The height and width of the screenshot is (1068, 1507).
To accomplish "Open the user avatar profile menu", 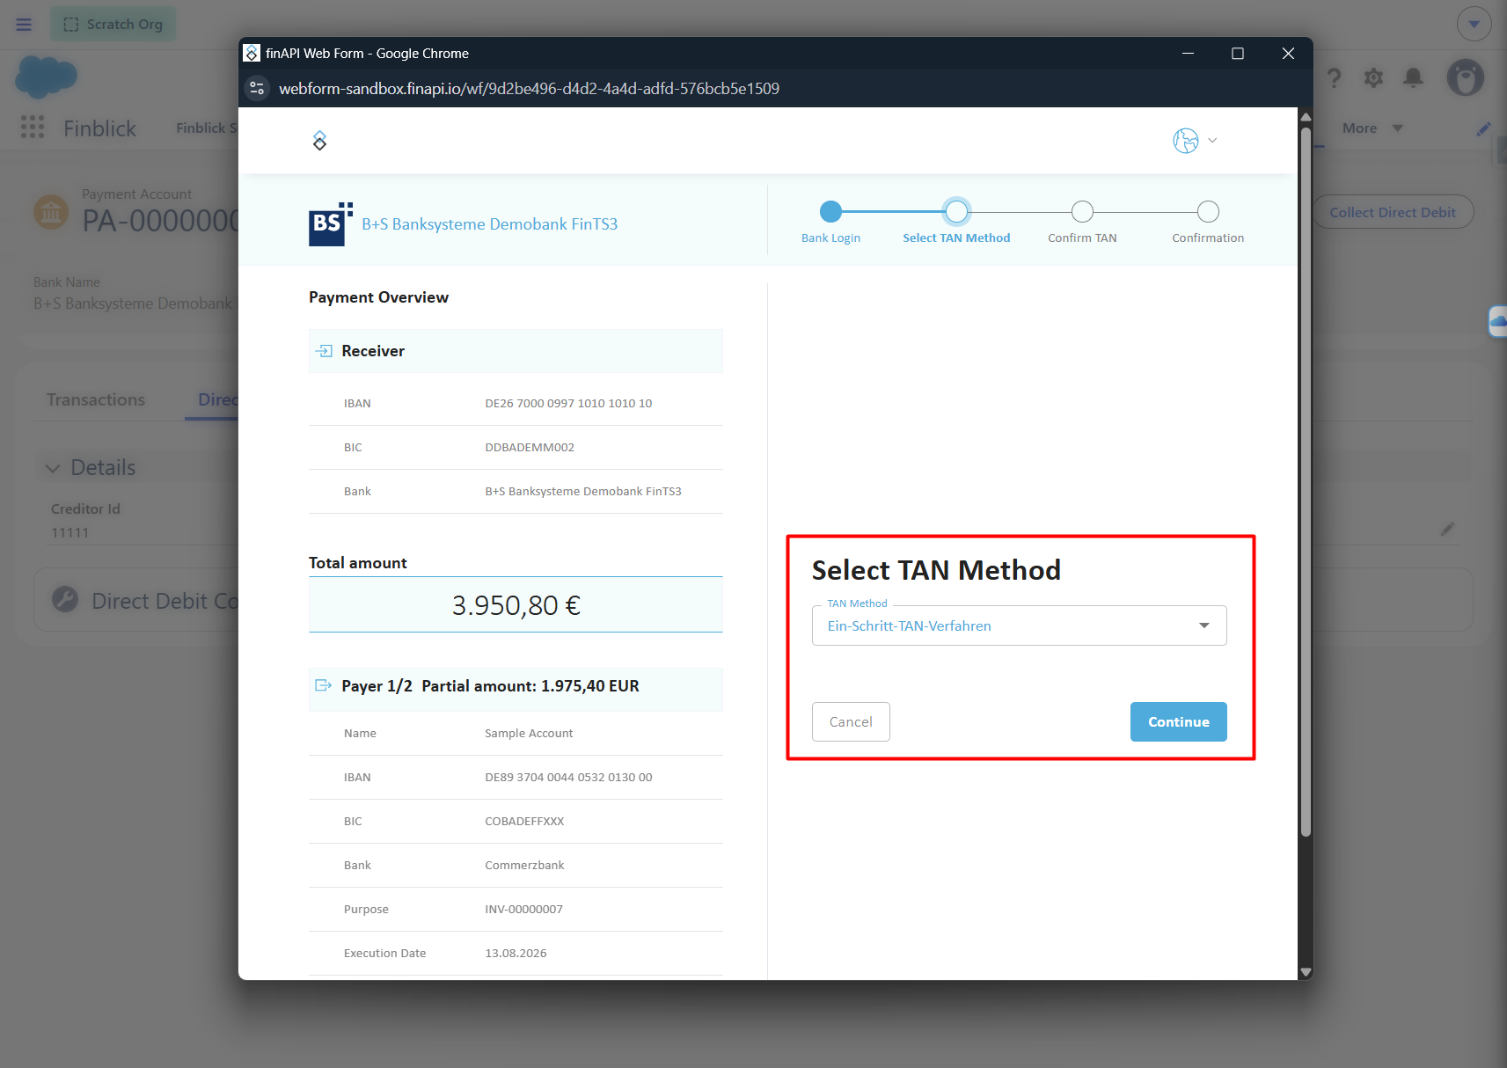I will (x=1466, y=78).
